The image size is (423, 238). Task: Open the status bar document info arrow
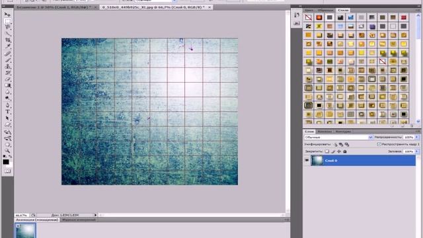[95, 215]
